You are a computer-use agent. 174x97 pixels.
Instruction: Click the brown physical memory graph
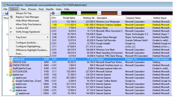[x=109, y=13]
